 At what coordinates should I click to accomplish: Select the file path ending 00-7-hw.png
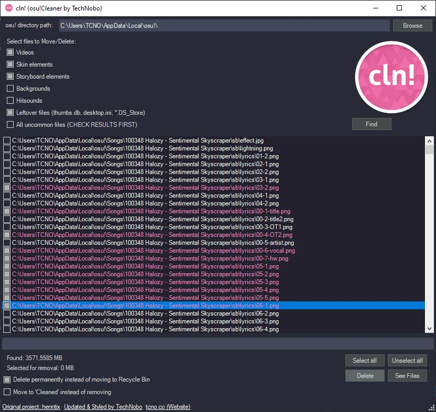pyautogui.click(x=150, y=258)
